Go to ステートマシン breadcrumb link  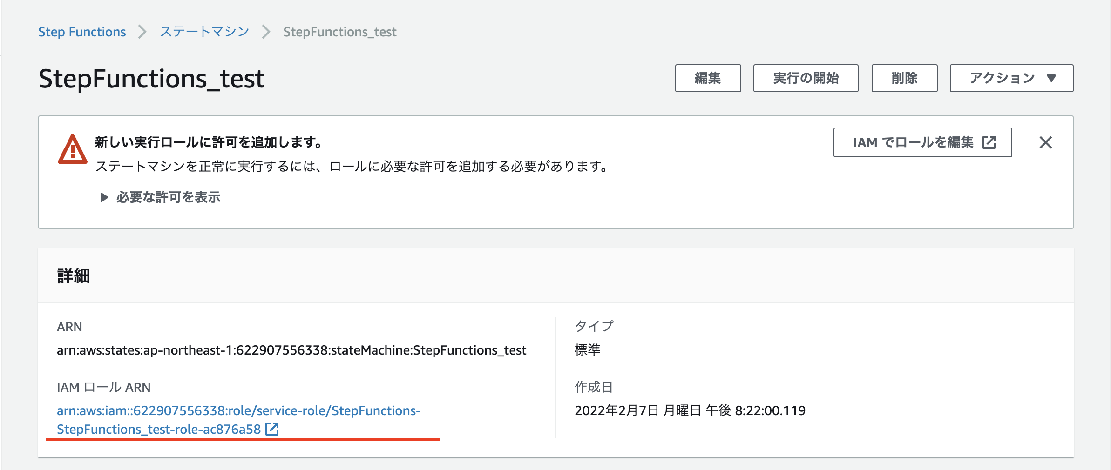[204, 32]
